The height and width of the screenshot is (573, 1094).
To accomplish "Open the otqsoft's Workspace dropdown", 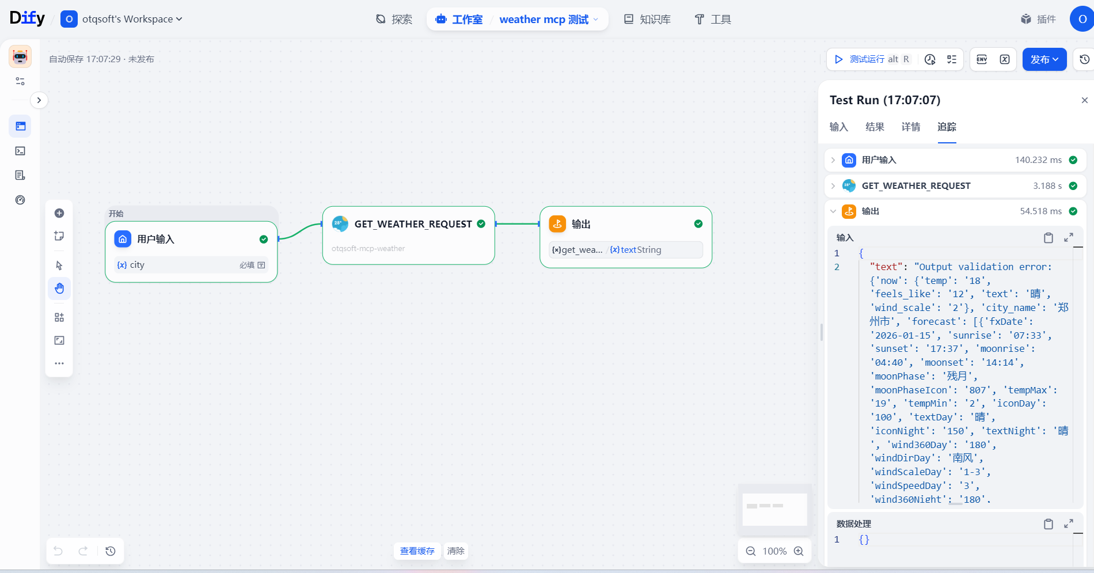I will point(122,19).
